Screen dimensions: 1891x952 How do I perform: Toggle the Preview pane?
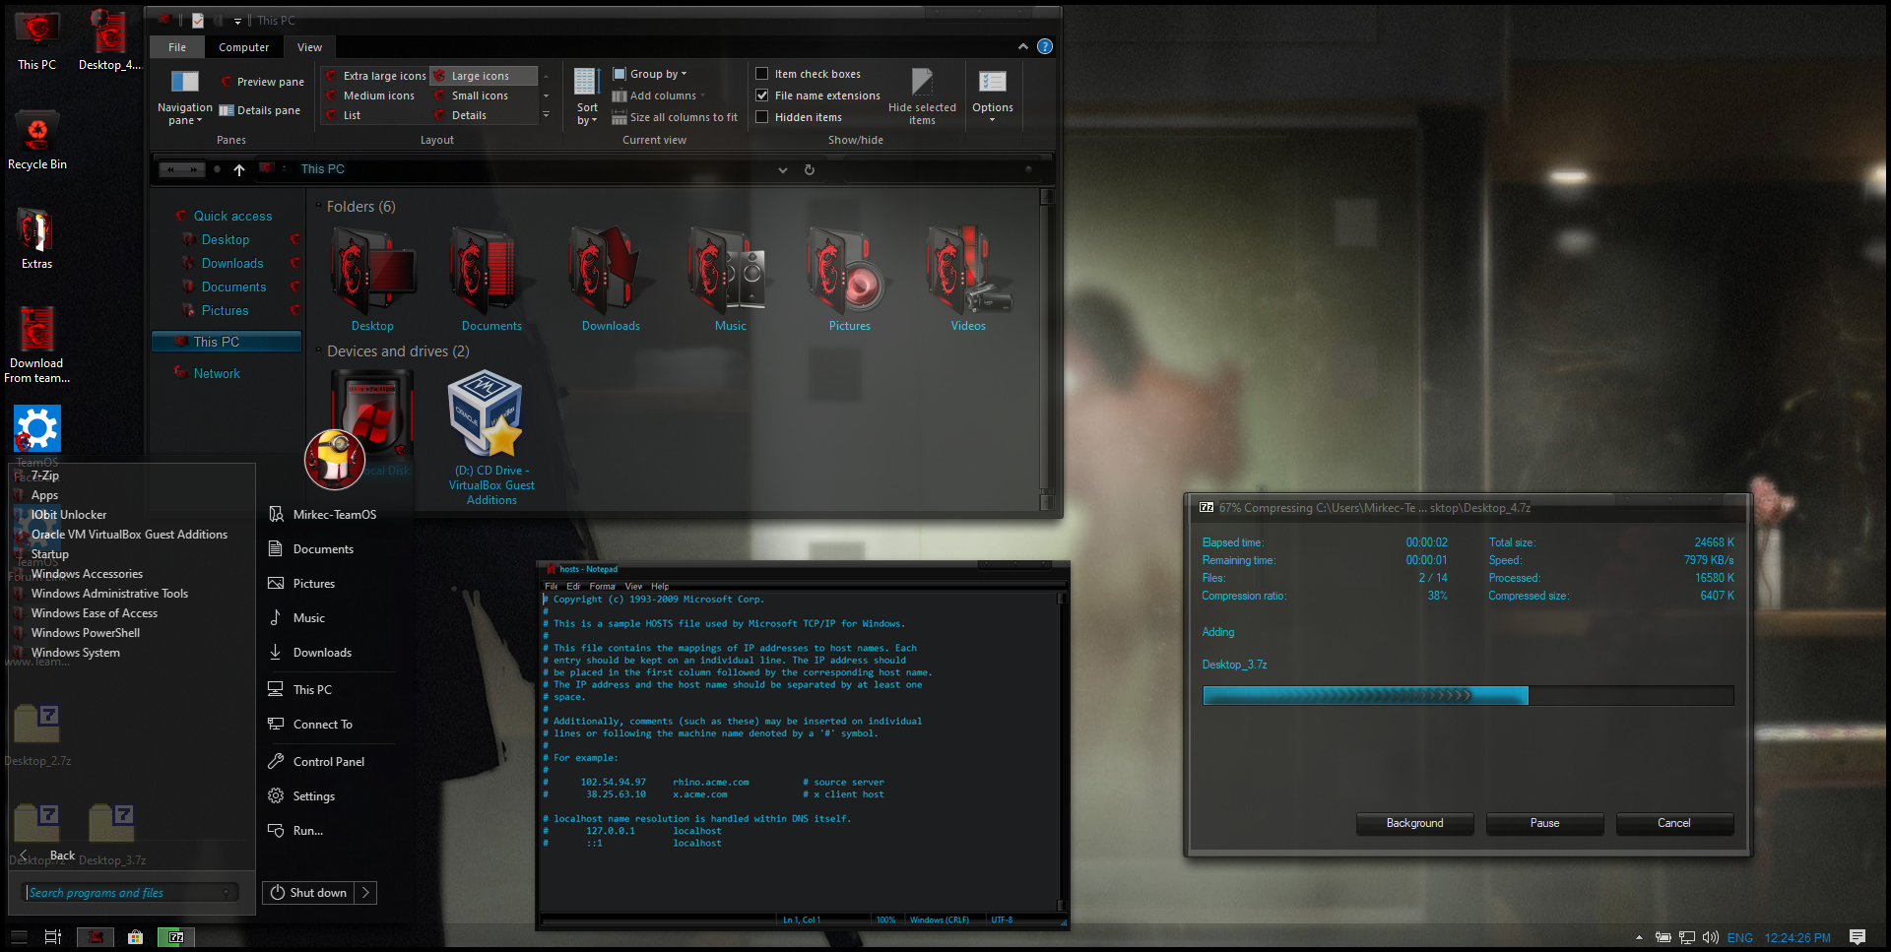click(x=262, y=82)
